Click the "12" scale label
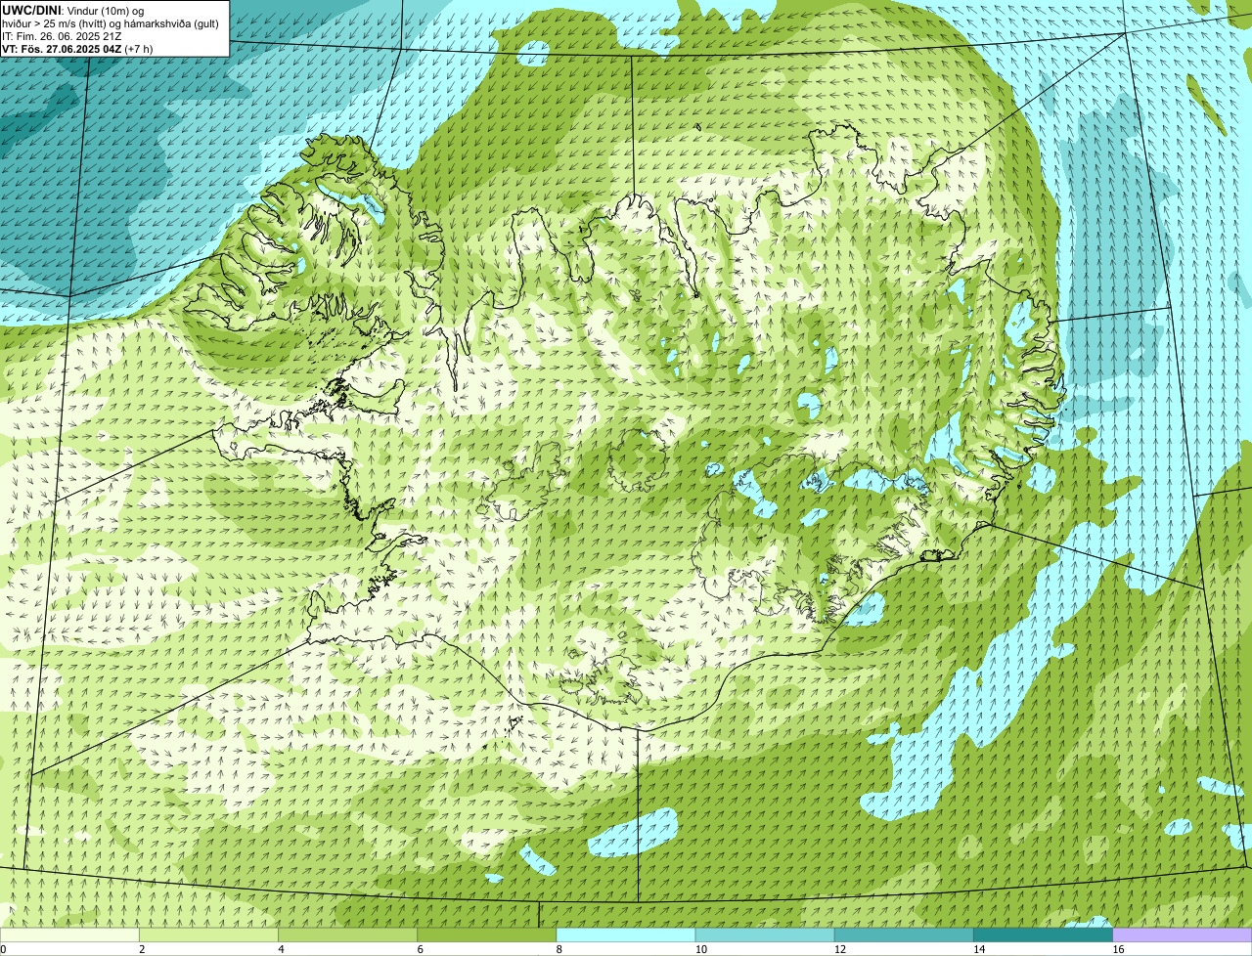The height and width of the screenshot is (956, 1252). point(840,949)
